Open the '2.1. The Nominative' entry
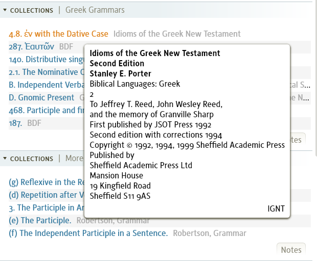 pyautogui.click(x=43, y=72)
